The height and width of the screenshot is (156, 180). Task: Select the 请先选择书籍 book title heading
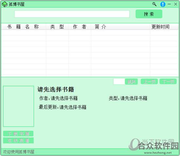click(x=56, y=90)
